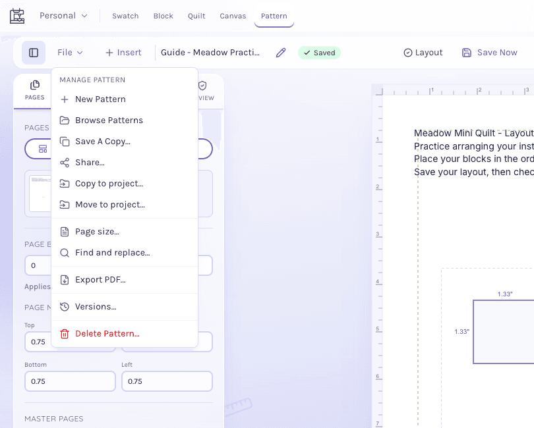Open Page size… menu entry
Viewport: 534px width, 428px height.
125,232
